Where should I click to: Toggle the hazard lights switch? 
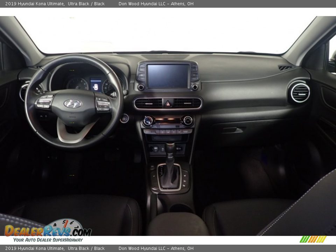coord(168,103)
